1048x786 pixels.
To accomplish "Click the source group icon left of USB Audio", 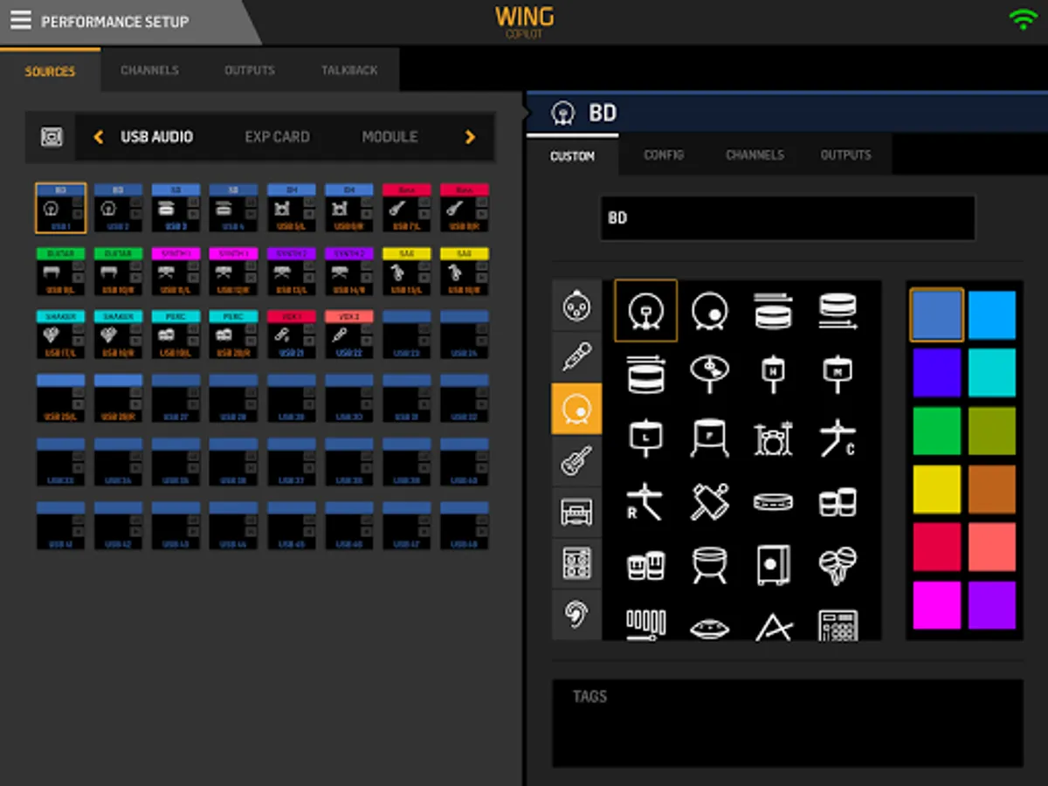I will 52,137.
